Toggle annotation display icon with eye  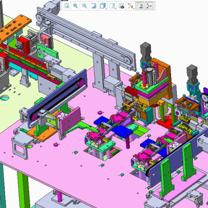click(140, 6)
